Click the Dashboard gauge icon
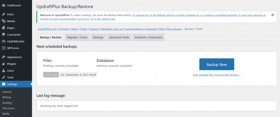This screenshot has height=117, width=280. [4, 5]
